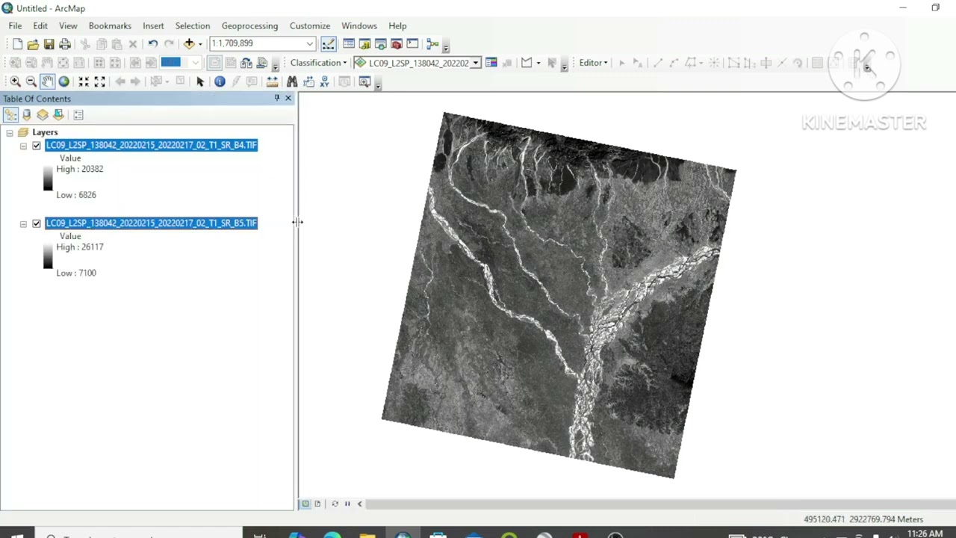This screenshot has width=956, height=538.
Task: Choose the Select Elements arrow tool
Action: pyautogui.click(x=199, y=81)
